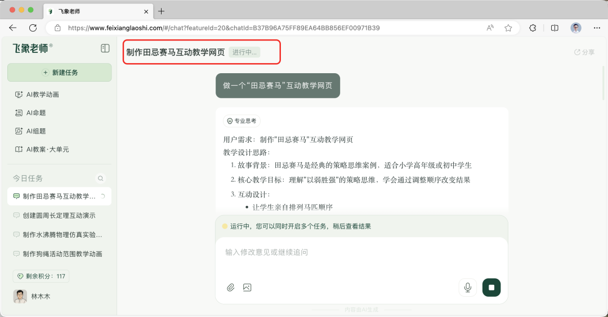Screen dimensions: 608x317
Task: Open a new browser tab
Action: pos(162,12)
